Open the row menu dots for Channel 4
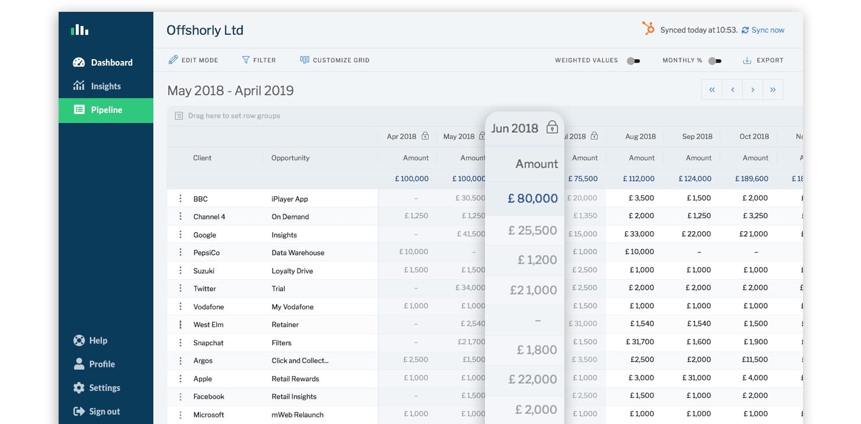Image resolution: width=861 pixels, height=424 pixels. coord(181,216)
